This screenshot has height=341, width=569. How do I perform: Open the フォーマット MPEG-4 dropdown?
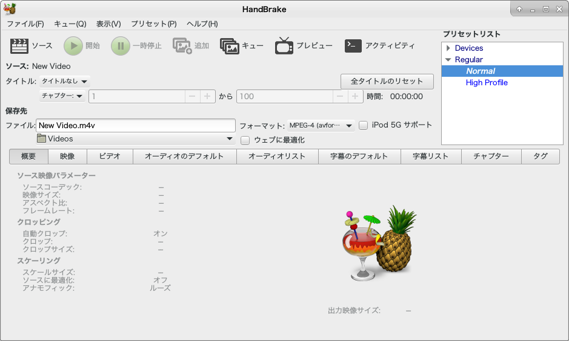point(321,126)
